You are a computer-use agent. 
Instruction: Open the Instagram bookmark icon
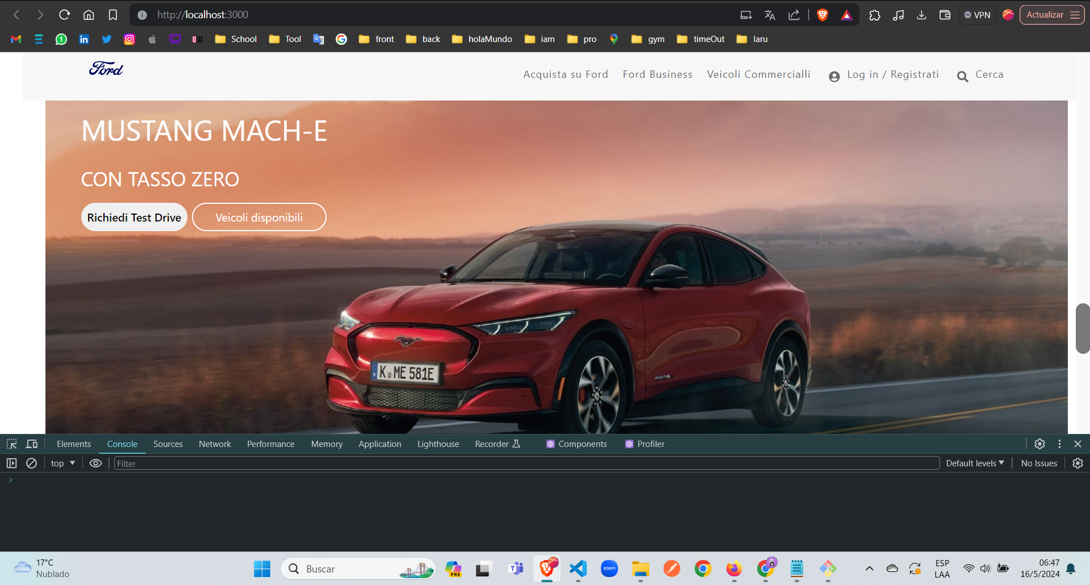(x=130, y=39)
